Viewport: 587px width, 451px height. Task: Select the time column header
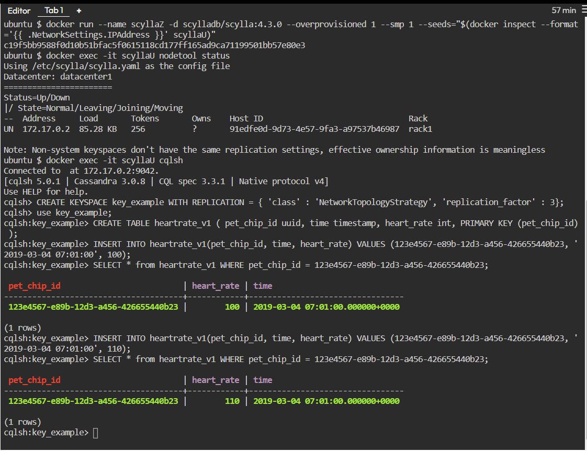(x=263, y=286)
